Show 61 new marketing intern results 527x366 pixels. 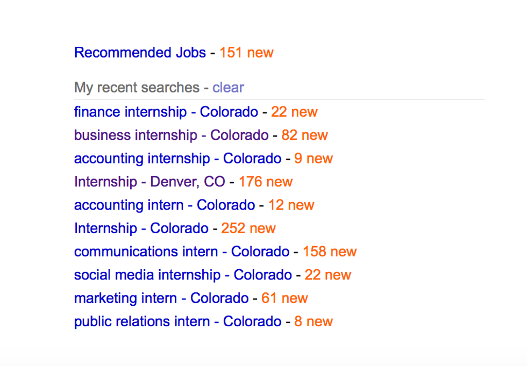[x=284, y=298]
